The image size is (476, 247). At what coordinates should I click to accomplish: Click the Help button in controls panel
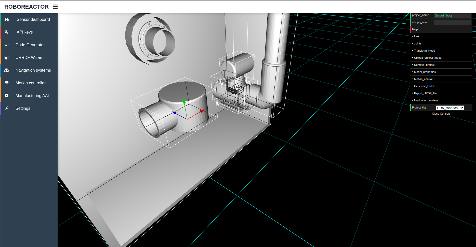[441, 29]
